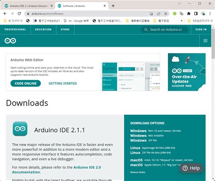215x181 pixels.
Task: Open a new browser tab with plus
Action: point(113,6)
